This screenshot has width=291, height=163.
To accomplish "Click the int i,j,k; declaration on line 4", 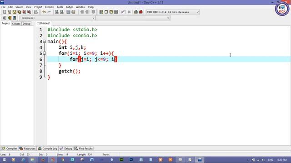I will [x=72, y=48].
